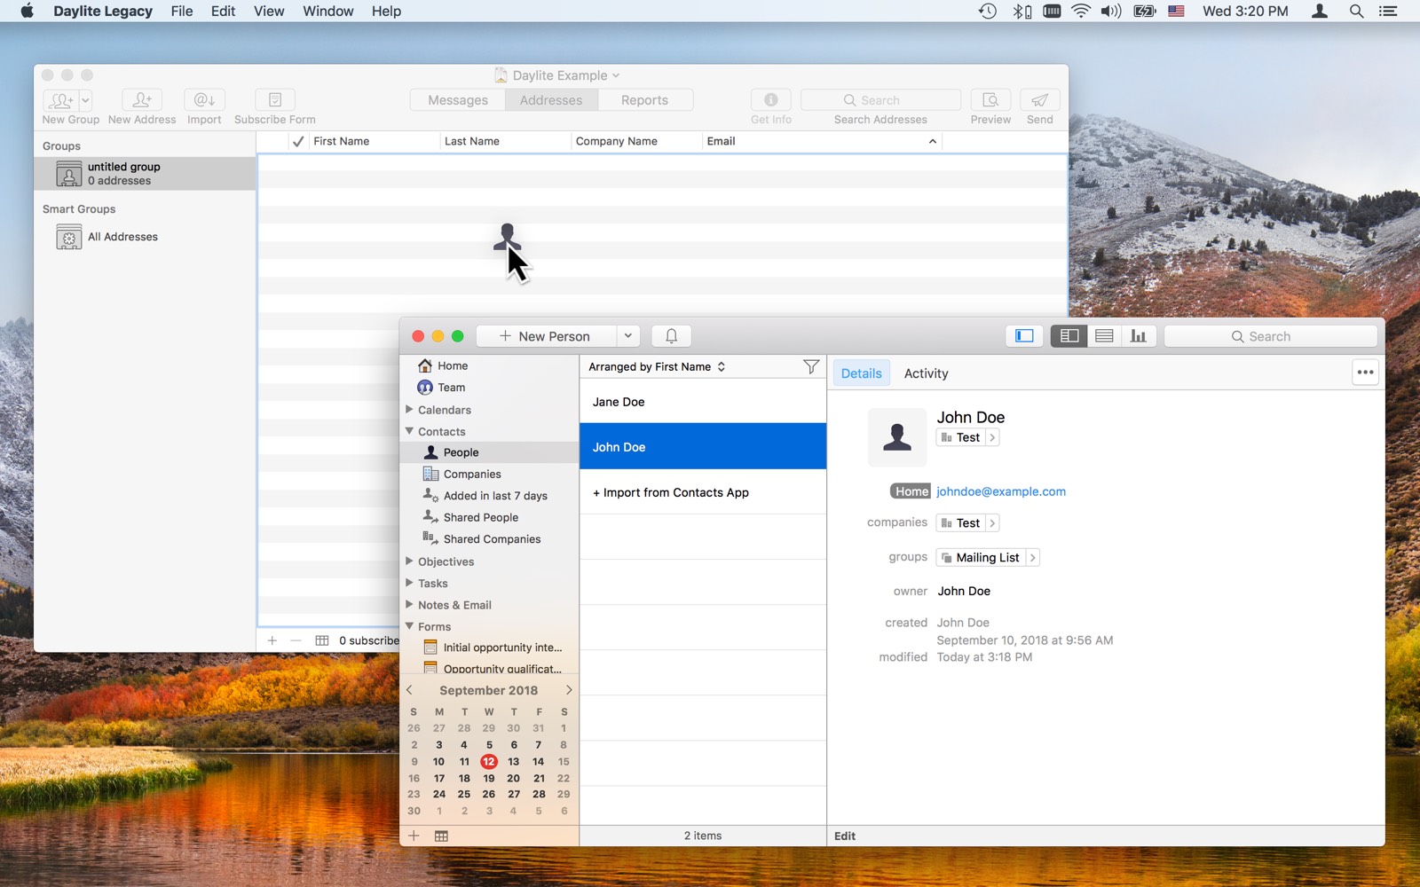Switch to Details tab

(x=862, y=373)
